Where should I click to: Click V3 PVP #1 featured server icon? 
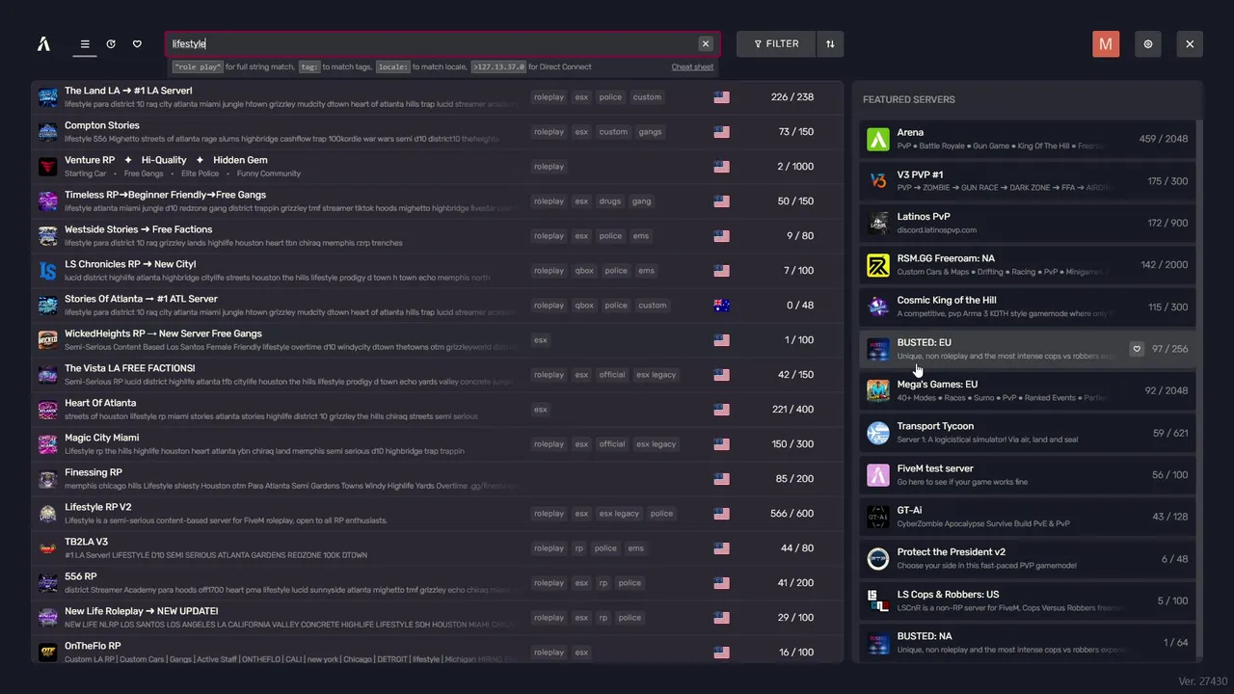tap(878, 181)
